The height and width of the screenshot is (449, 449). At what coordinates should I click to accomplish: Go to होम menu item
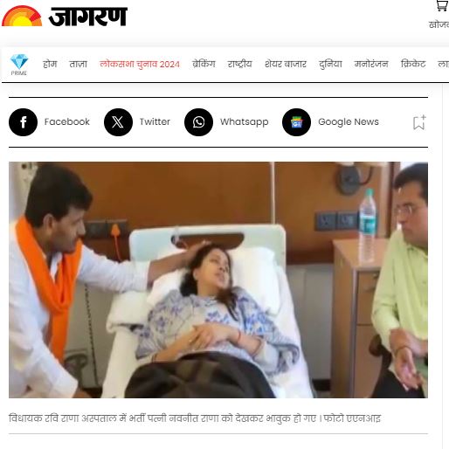(x=50, y=64)
